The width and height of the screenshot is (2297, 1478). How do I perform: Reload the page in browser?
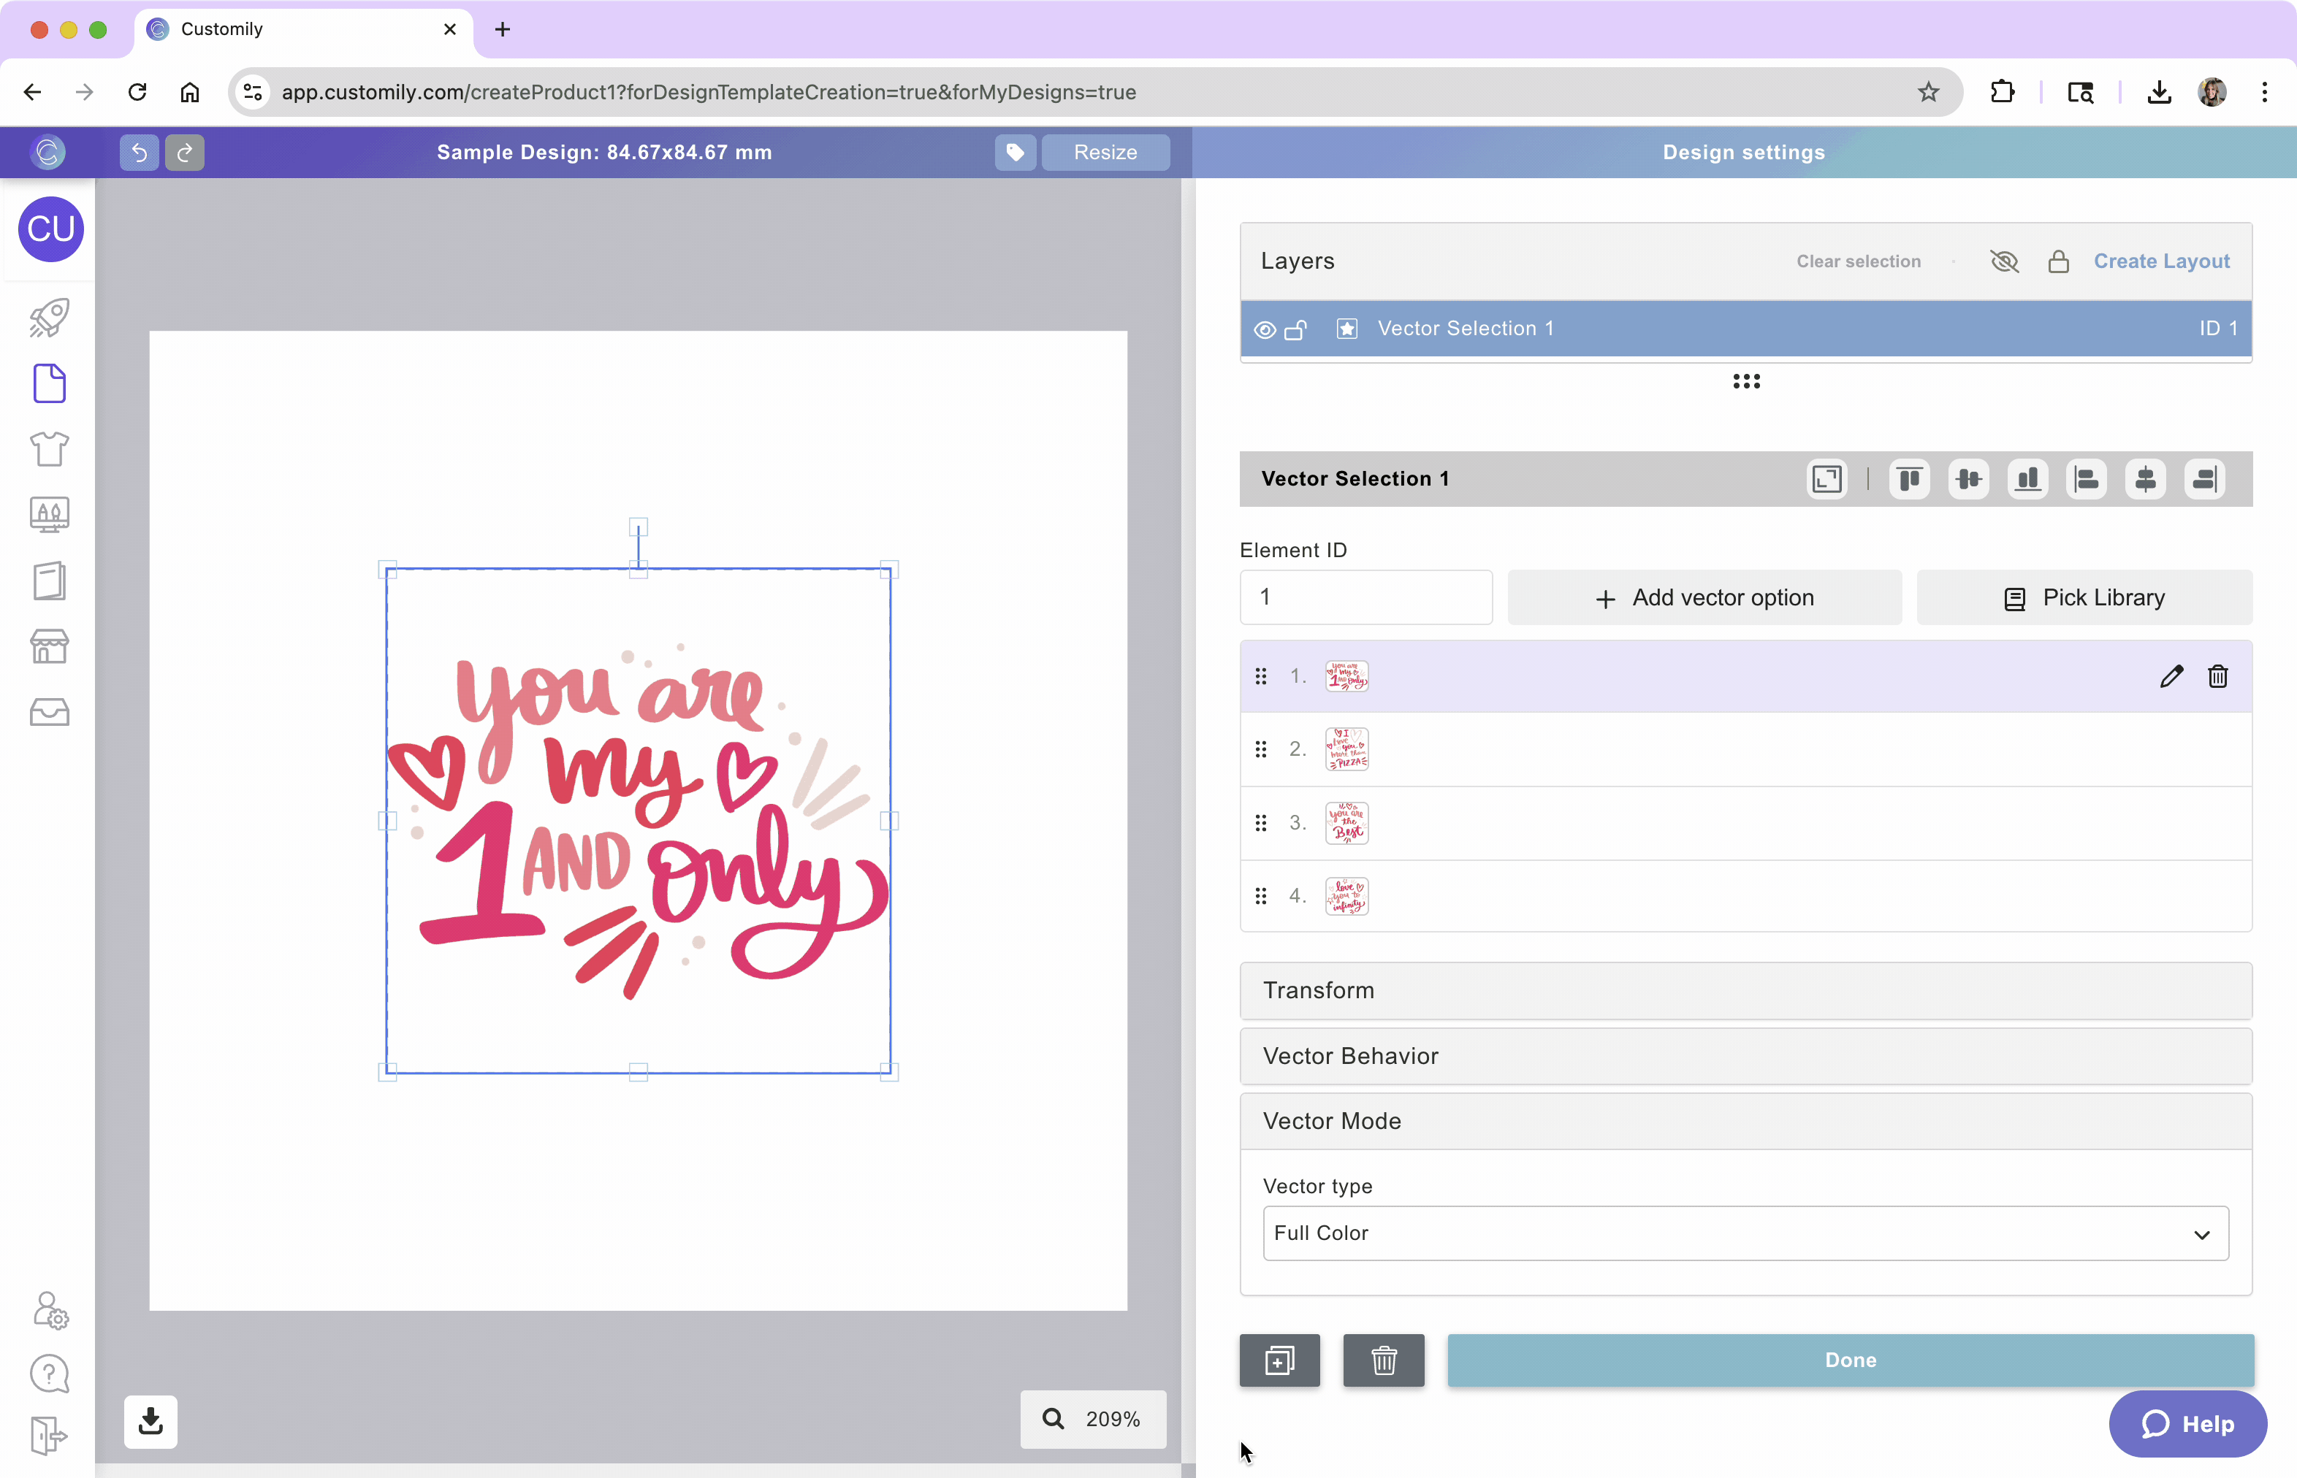coord(137,92)
